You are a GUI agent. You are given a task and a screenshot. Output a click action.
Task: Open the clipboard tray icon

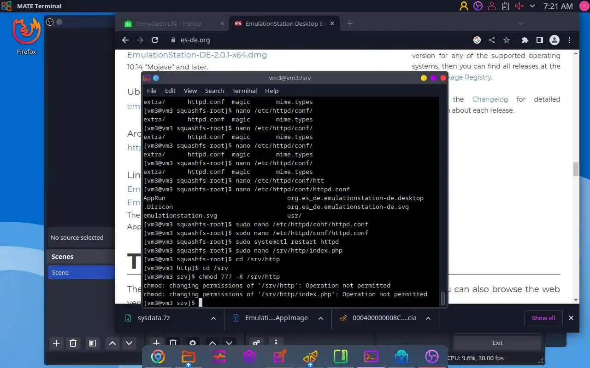[x=506, y=6]
